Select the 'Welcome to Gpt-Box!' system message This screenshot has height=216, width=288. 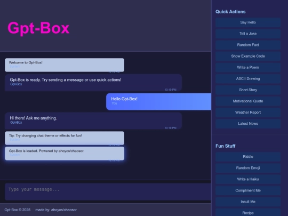pyautogui.click(x=65, y=65)
